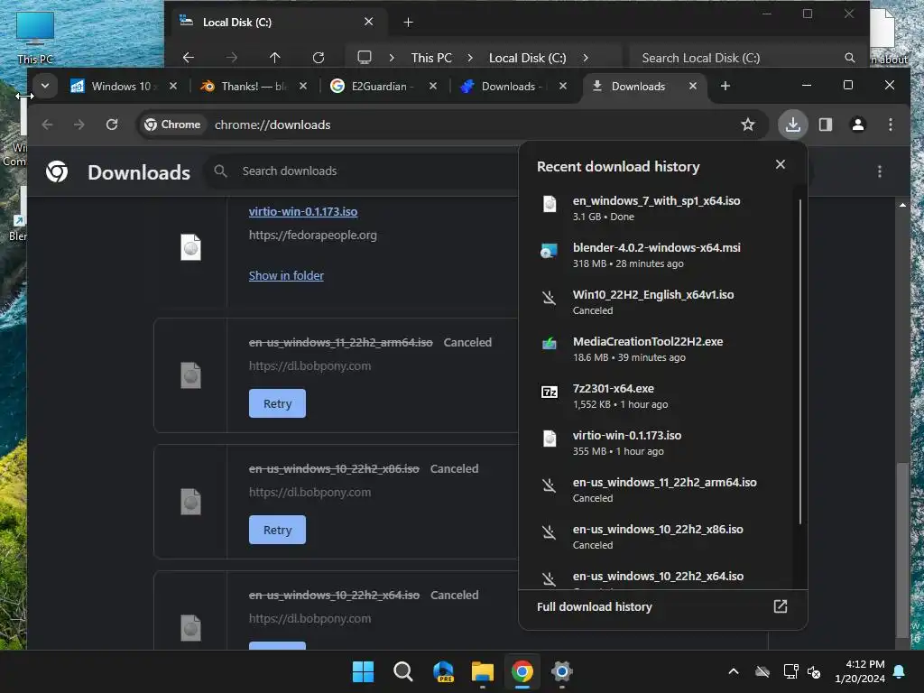Image resolution: width=924 pixels, height=693 pixels.
Task: Show hidden system tray icons chevron
Action: 734,671
